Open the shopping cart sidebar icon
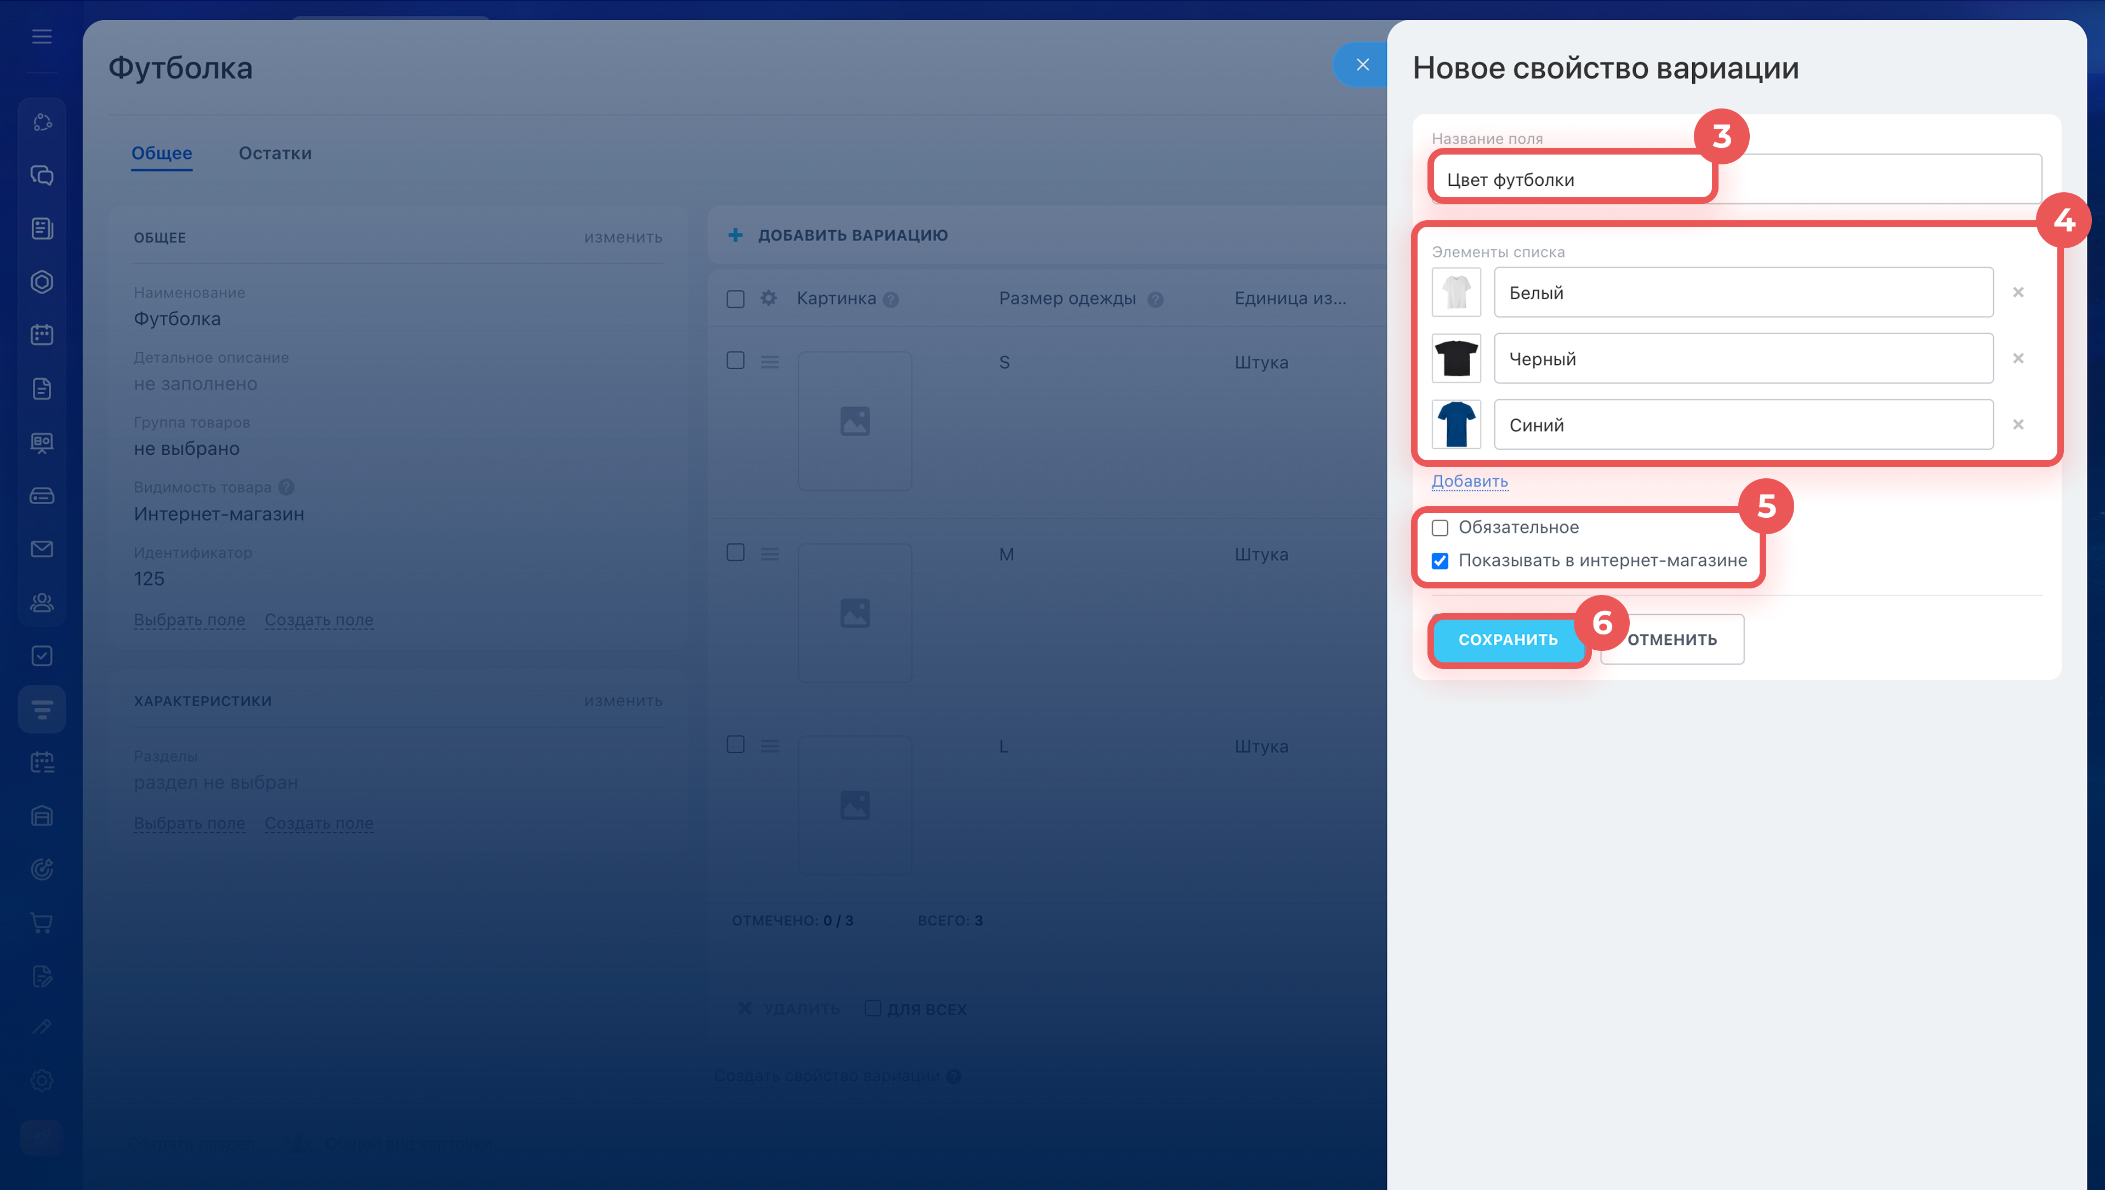This screenshot has width=2105, height=1190. 42,923
